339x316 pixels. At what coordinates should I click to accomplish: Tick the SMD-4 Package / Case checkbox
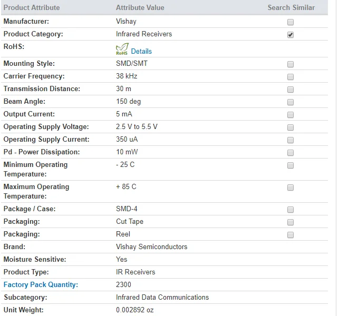[x=290, y=210]
